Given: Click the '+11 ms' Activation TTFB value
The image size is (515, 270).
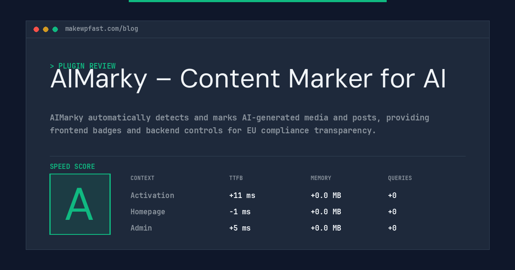Looking at the screenshot, I should (242, 195).
